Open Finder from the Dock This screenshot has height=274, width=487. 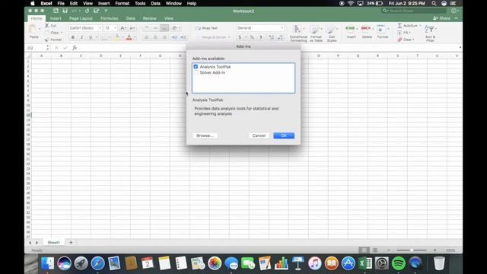[47, 263]
